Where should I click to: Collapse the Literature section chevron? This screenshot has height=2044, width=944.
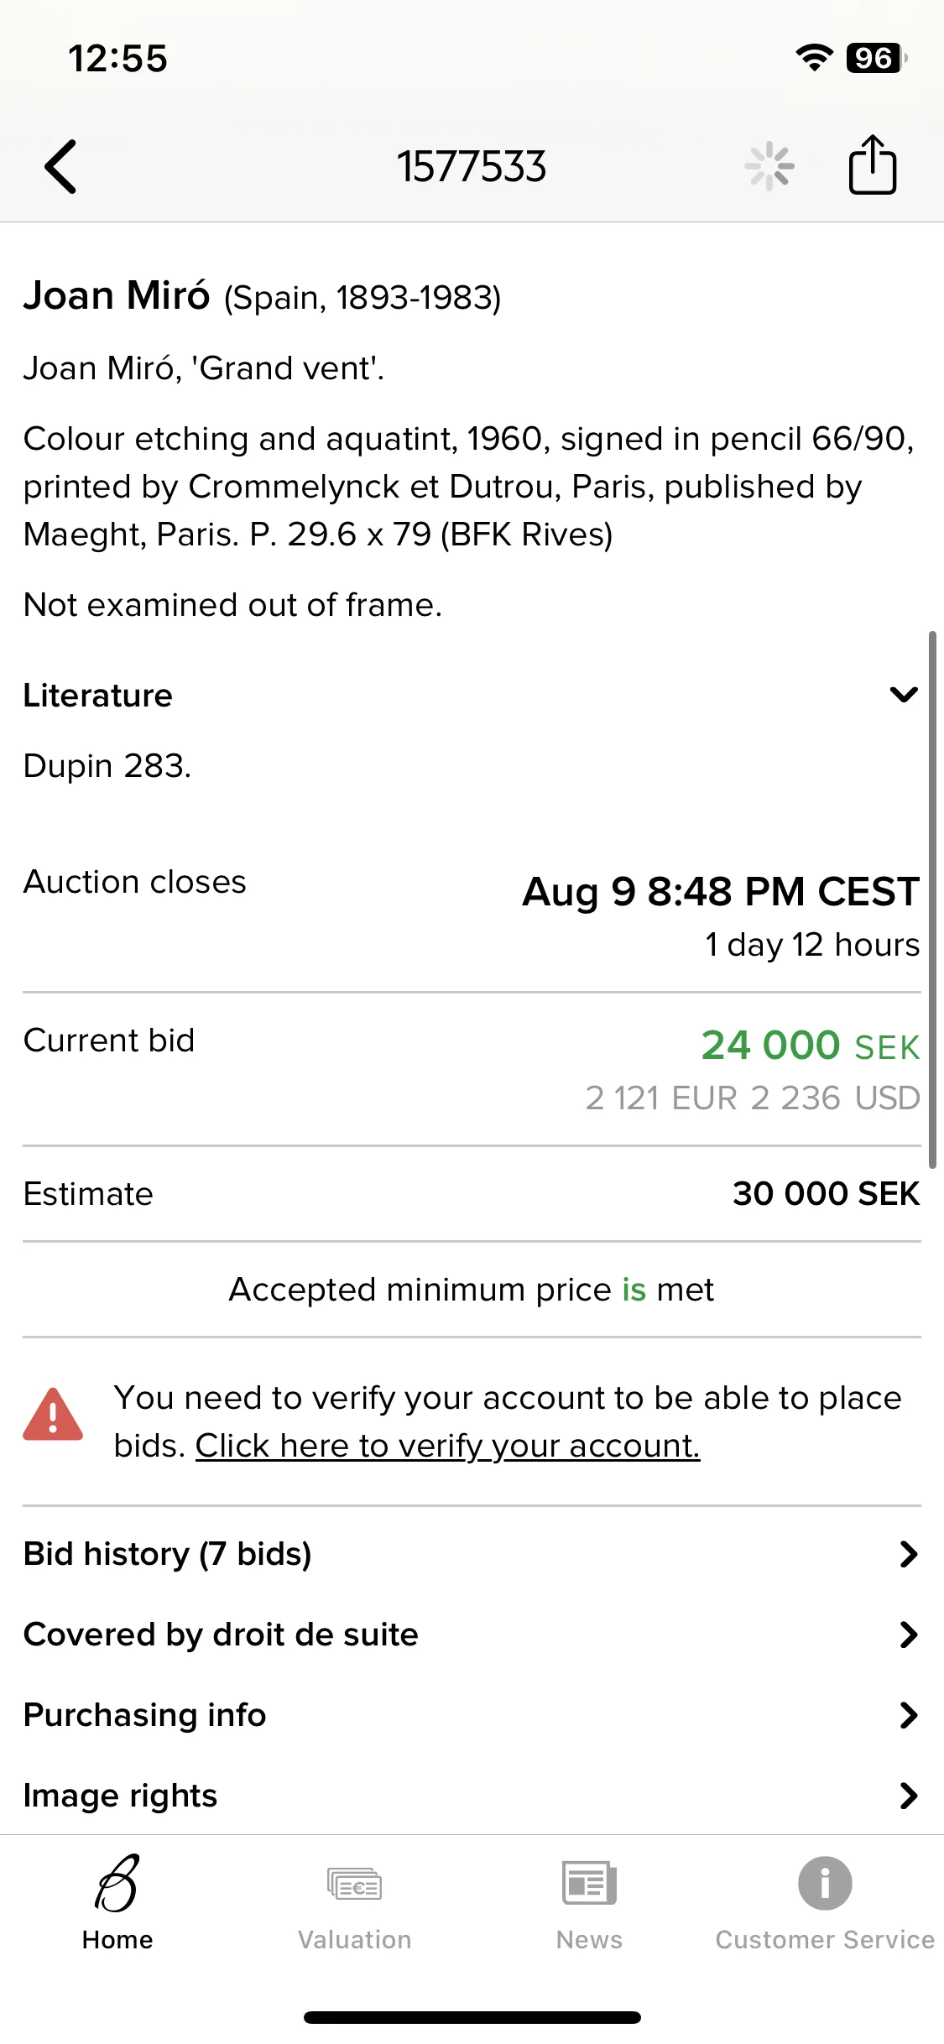904,695
